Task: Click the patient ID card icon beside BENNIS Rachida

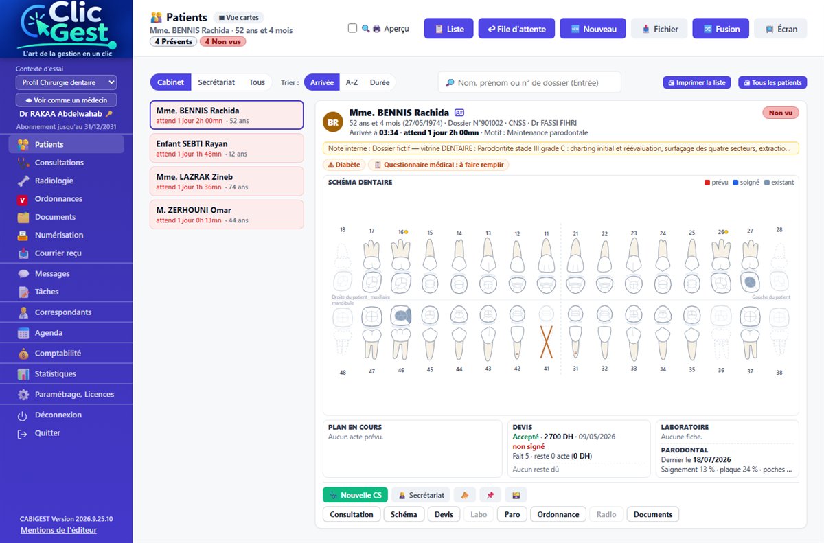Action: coord(459,113)
